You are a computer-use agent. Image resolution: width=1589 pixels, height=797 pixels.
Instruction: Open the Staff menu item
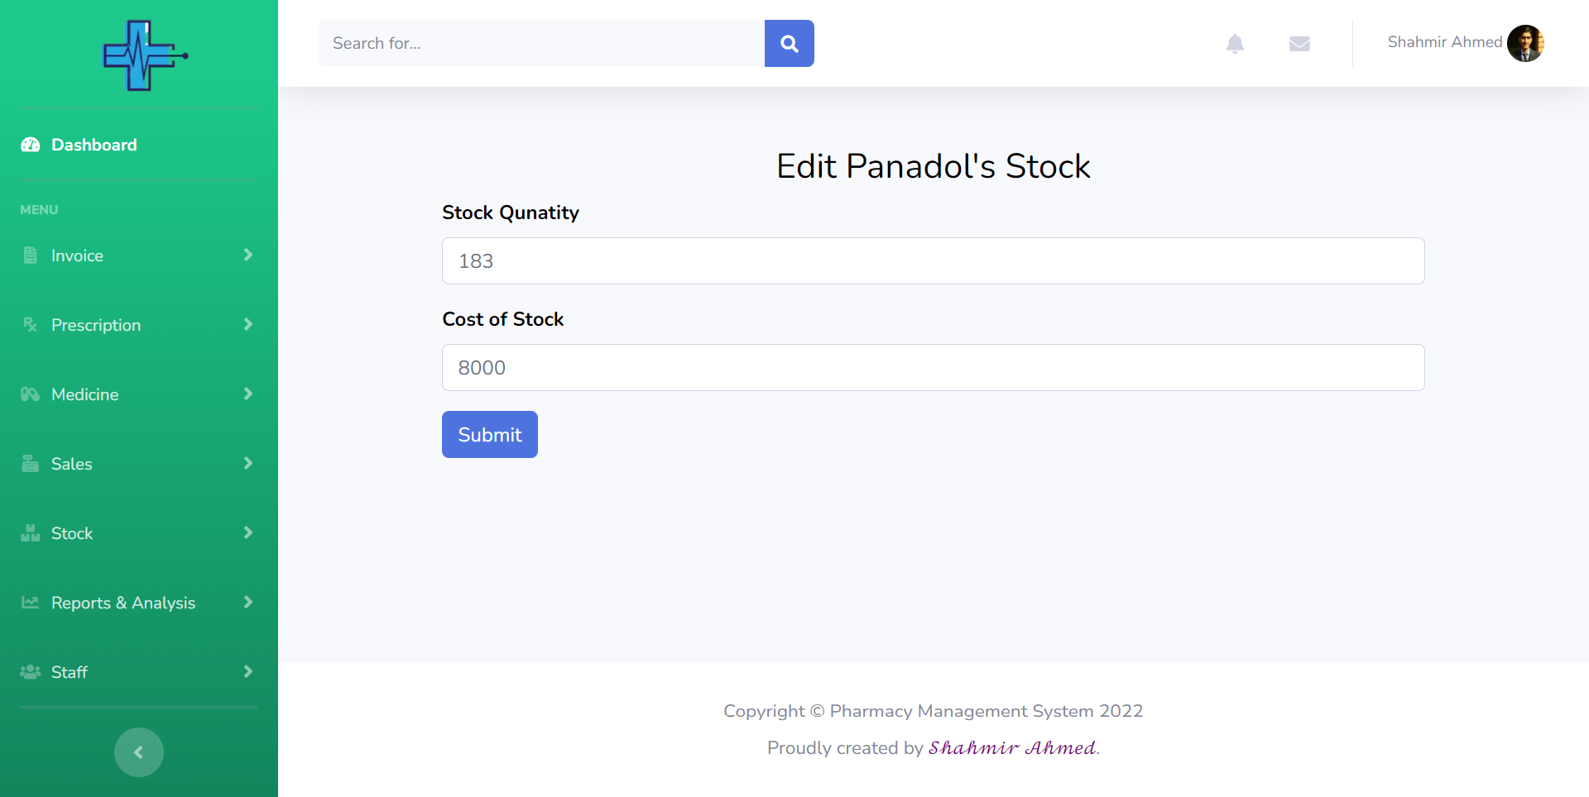[70, 672]
